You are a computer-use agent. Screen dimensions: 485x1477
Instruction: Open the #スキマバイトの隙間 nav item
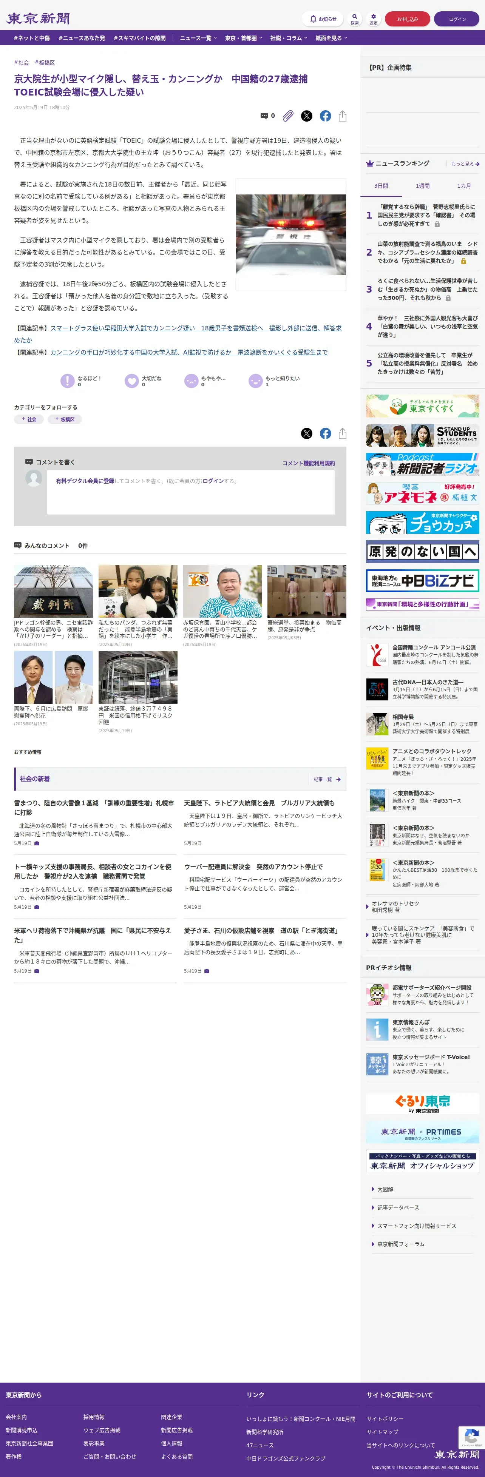[x=139, y=38]
